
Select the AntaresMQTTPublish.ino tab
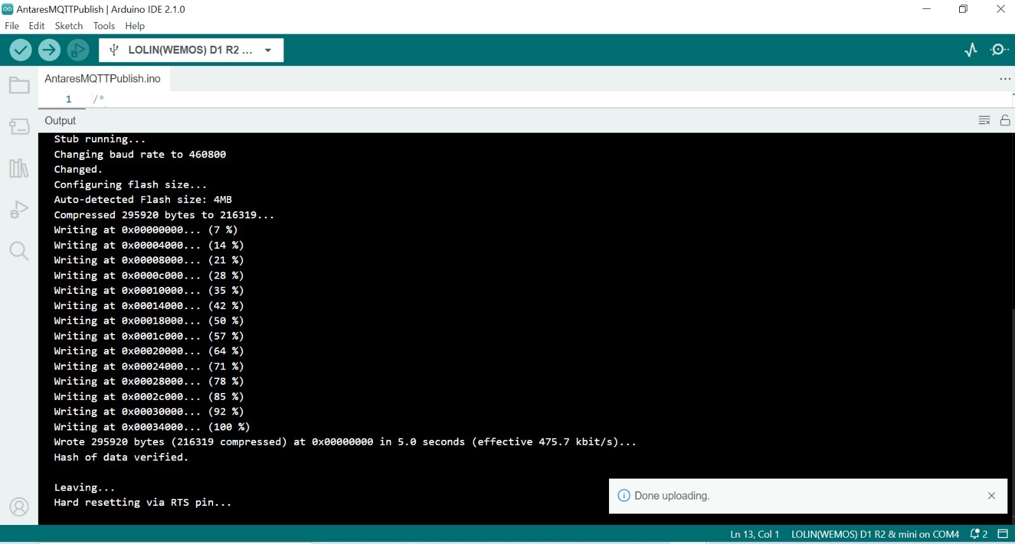point(103,79)
